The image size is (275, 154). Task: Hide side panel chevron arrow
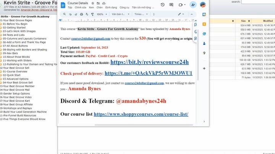point(204,121)
